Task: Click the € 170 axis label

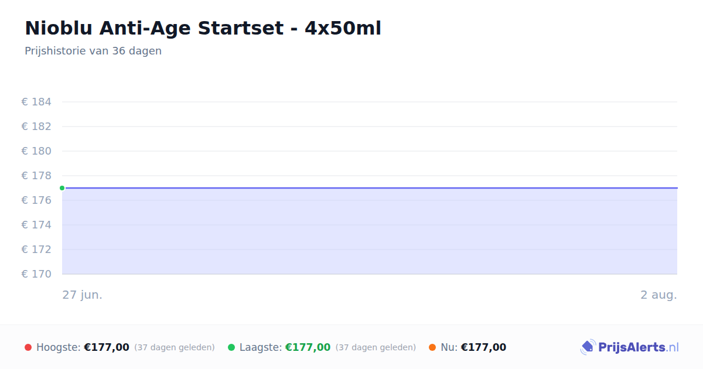Action: (x=36, y=274)
